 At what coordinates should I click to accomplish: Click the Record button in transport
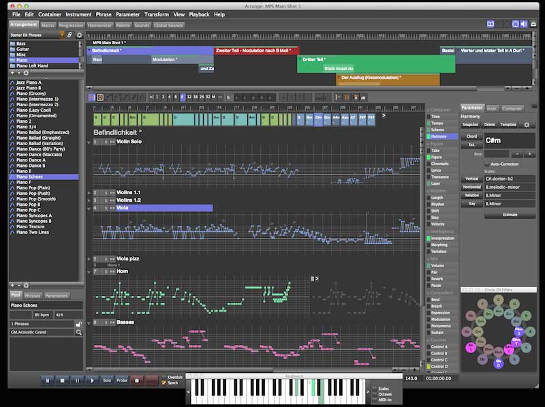point(137,380)
